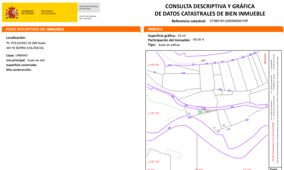Click blue parcel number 12B on map
Screen dimensions: 284x170
[183, 73]
